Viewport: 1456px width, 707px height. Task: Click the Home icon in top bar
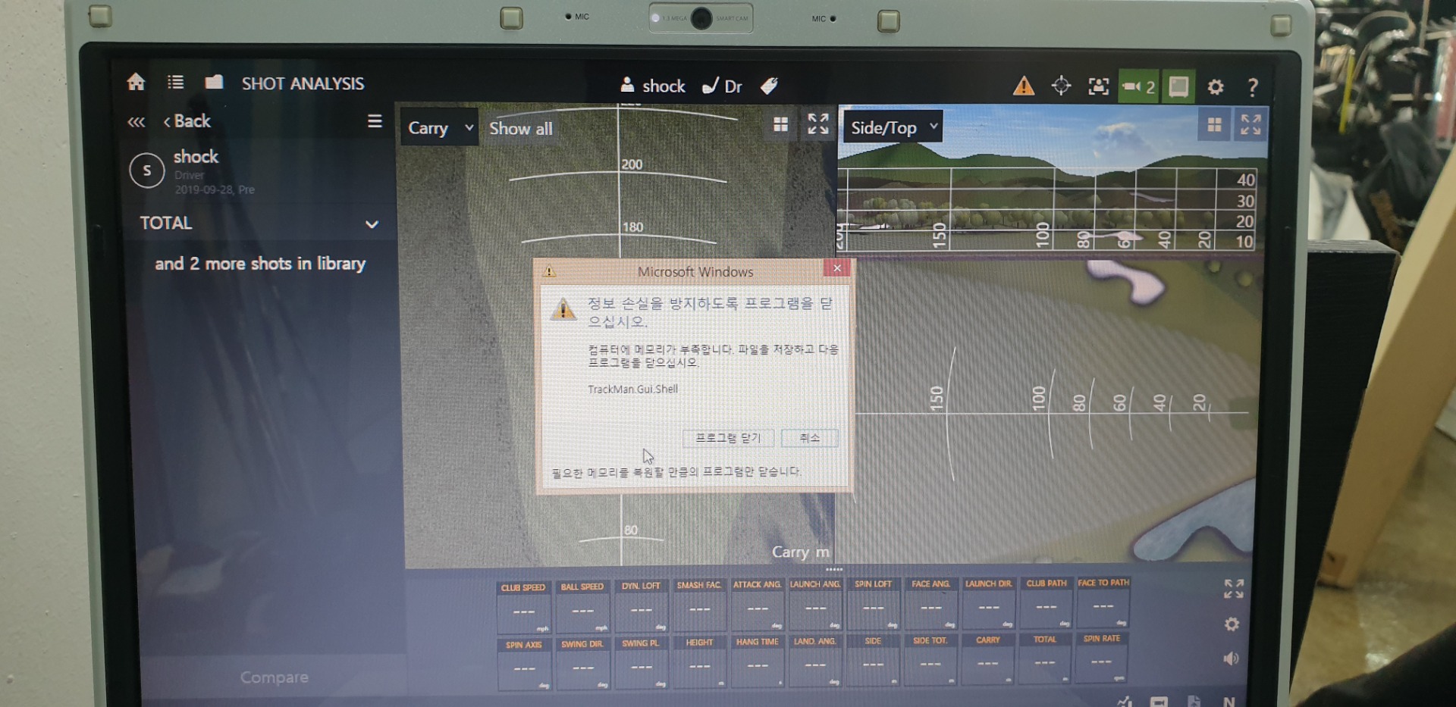(136, 82)
